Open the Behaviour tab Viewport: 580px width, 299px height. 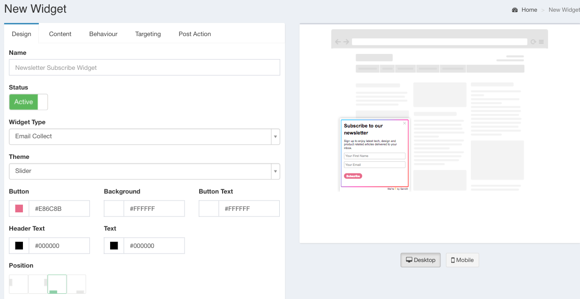103,34
